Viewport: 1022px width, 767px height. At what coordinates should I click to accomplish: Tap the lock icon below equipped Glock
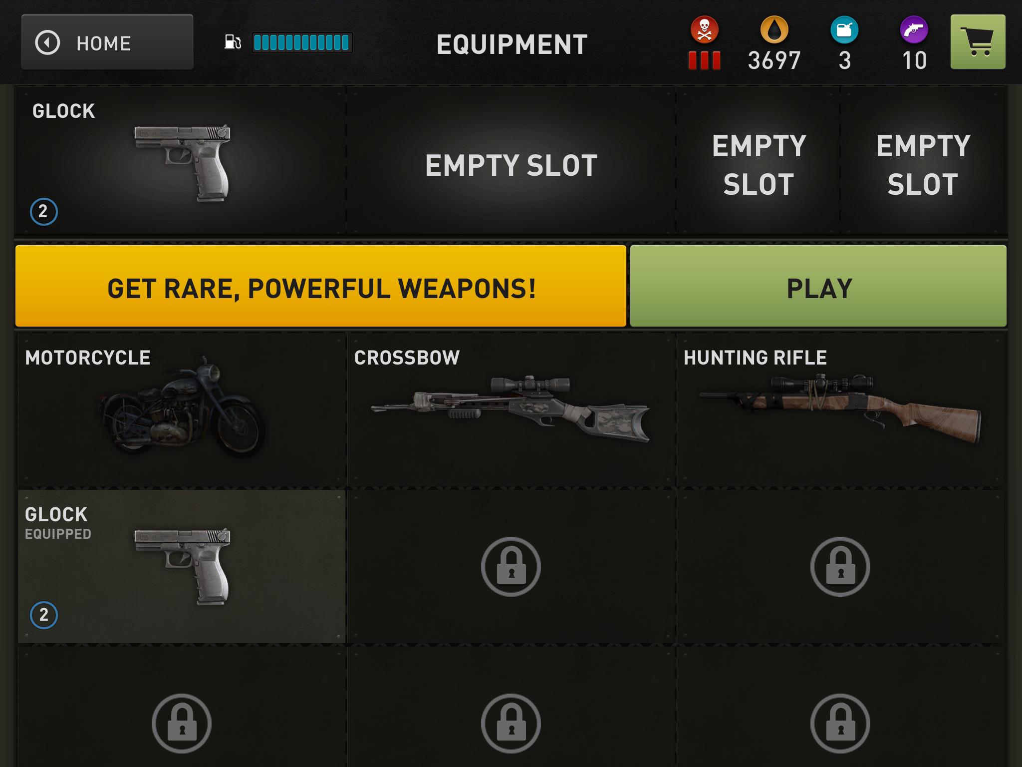pyautogui.click(x=182, y=724)
